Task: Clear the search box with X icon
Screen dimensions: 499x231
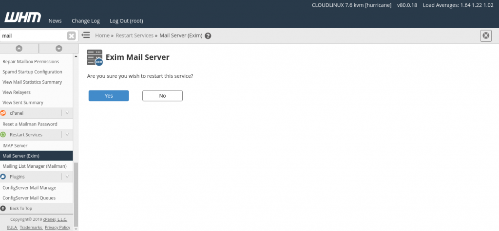Action: click(71, 36)
